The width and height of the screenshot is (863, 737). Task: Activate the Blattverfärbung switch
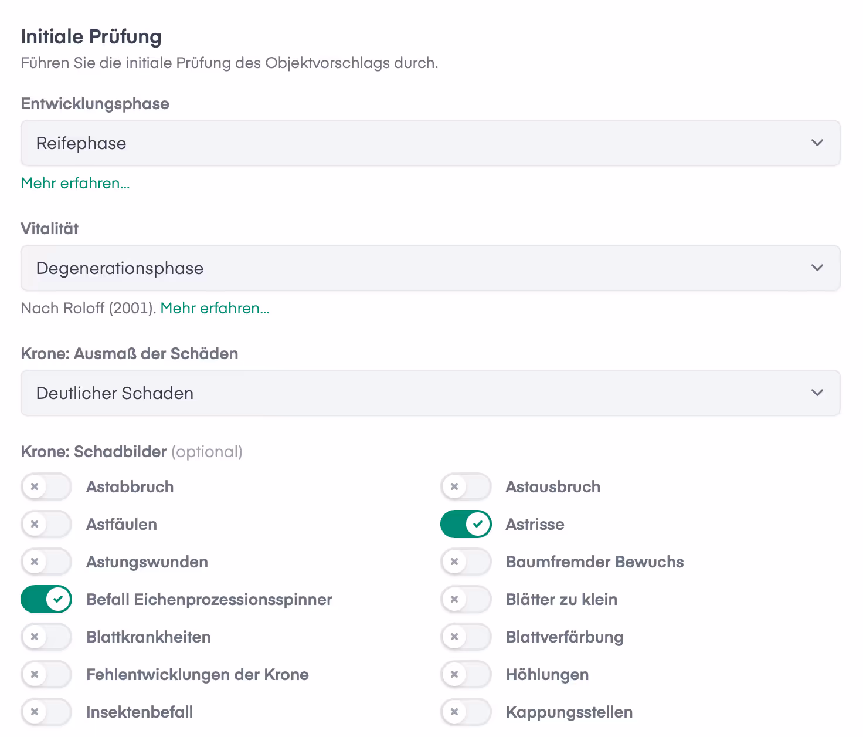[x=466, y=637]
